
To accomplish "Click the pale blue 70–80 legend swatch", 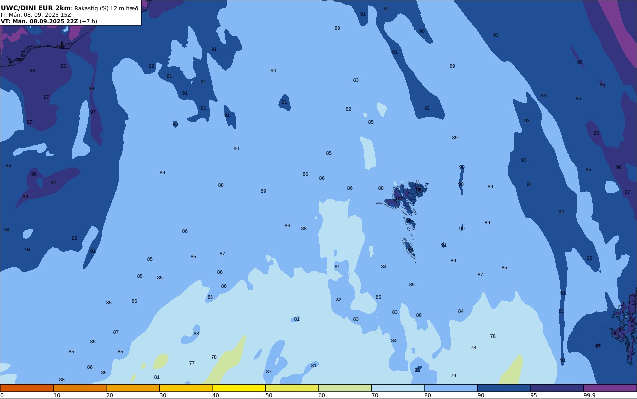I will click(x=398, y=388).
